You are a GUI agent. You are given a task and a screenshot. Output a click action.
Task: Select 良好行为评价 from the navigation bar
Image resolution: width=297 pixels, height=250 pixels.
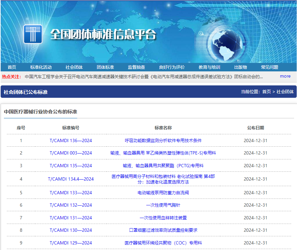click(x=172, y=67)
